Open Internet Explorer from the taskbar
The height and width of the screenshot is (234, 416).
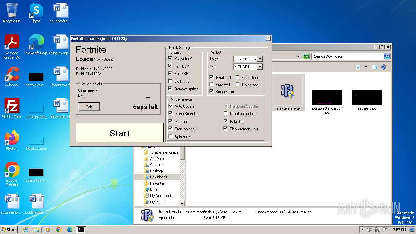[x=26, y=230]
